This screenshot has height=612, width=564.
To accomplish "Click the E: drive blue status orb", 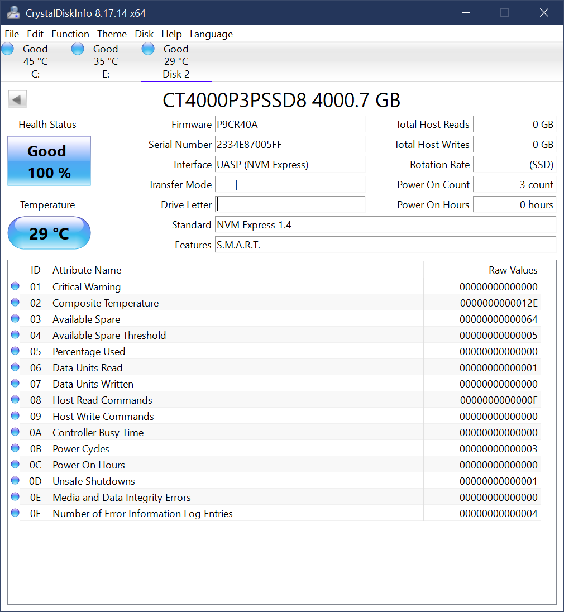I will click(78, 49).
